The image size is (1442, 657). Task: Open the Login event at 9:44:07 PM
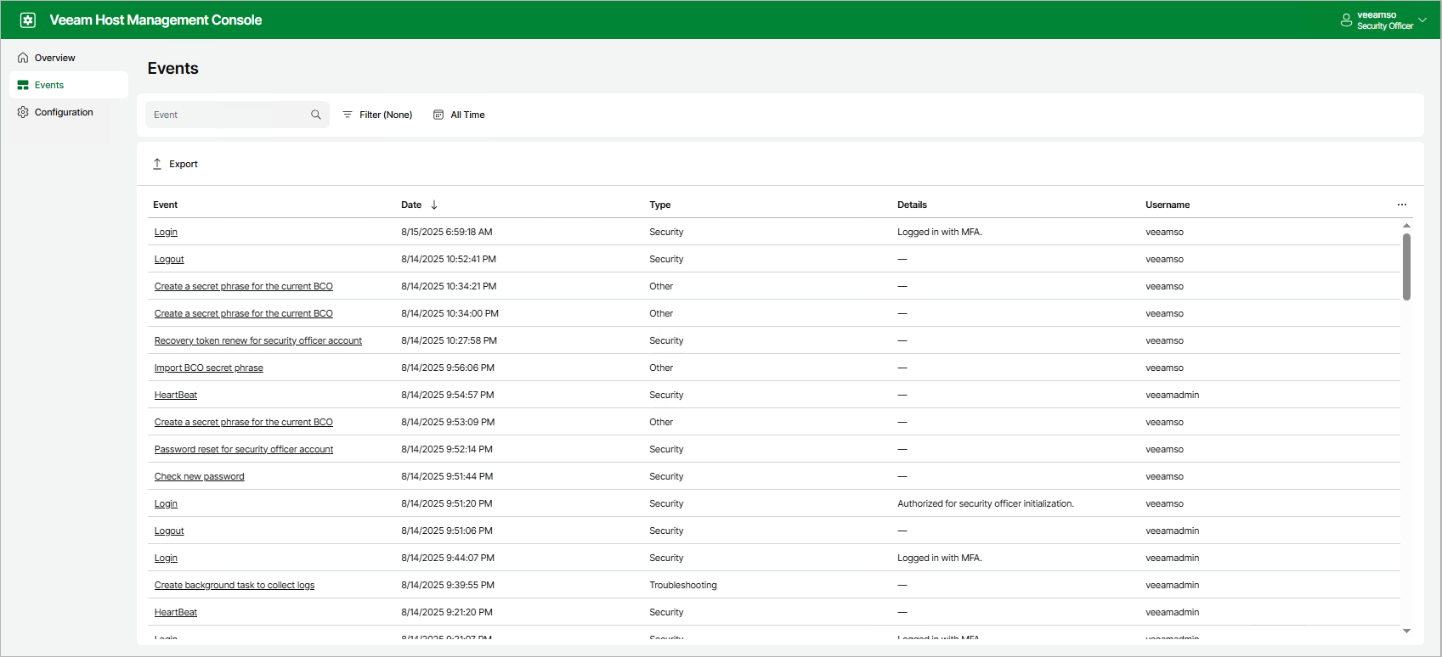click(x=166, y=558)
